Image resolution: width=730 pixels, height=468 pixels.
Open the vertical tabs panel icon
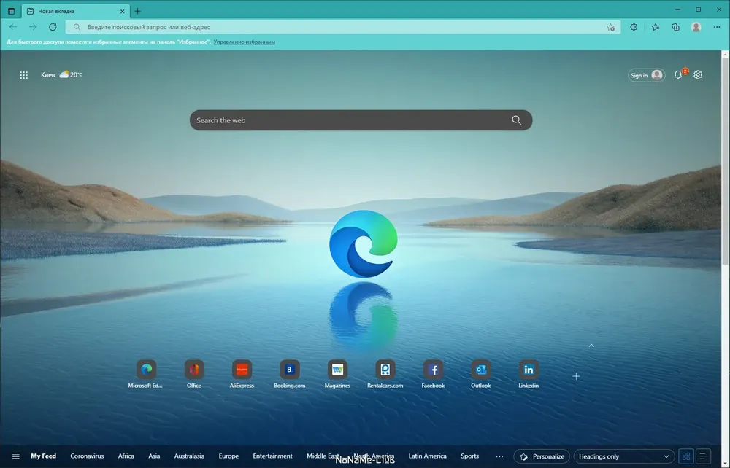(x=11, y=11)
